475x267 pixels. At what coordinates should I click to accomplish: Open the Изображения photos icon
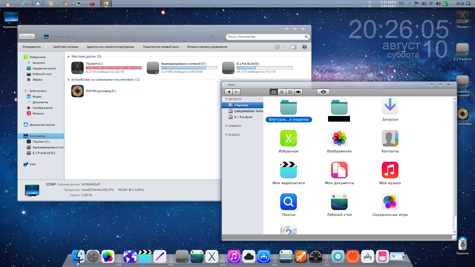tap(339, 138)
